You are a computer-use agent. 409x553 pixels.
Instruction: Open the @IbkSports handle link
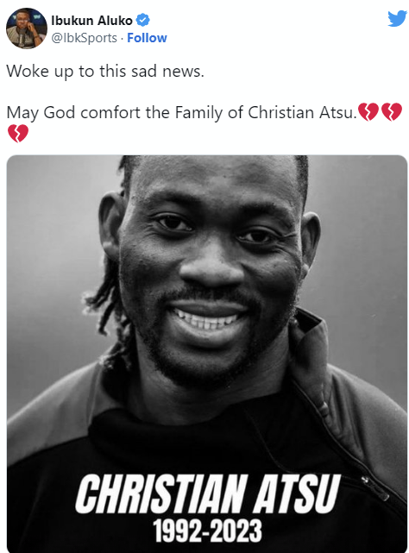click(x=84, y=38)
